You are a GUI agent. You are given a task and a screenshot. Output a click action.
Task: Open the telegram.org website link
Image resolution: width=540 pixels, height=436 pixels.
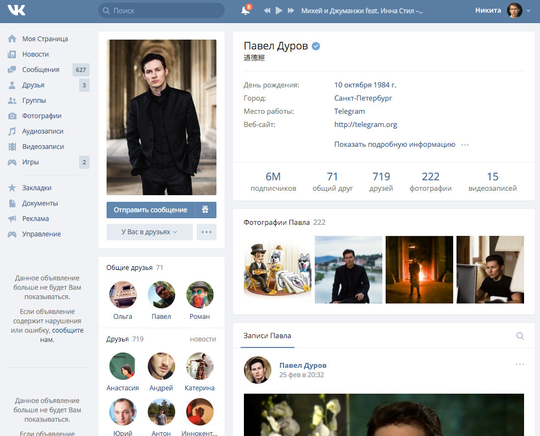click(x=365, y=125)
